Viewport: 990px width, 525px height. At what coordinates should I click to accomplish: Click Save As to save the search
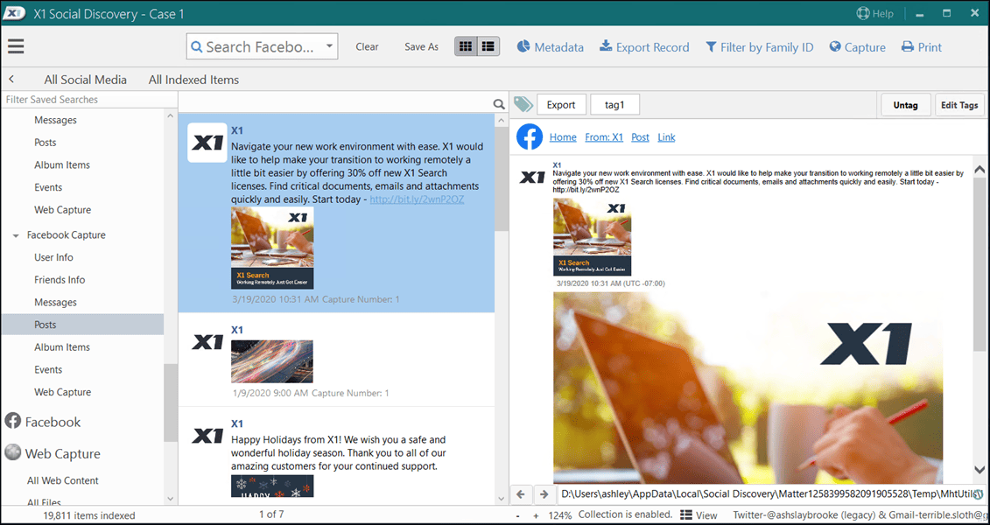coord(421,46)
